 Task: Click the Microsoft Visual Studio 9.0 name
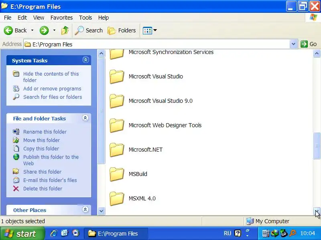point(160,101)
